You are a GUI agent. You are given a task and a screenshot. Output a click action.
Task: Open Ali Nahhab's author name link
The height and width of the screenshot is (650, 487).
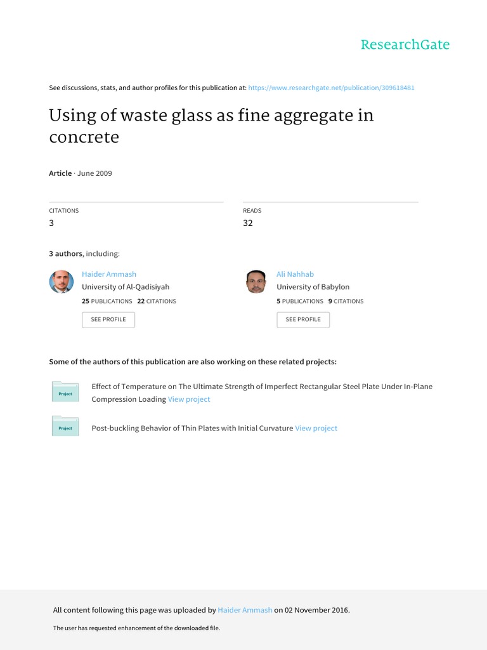point(295,274)
